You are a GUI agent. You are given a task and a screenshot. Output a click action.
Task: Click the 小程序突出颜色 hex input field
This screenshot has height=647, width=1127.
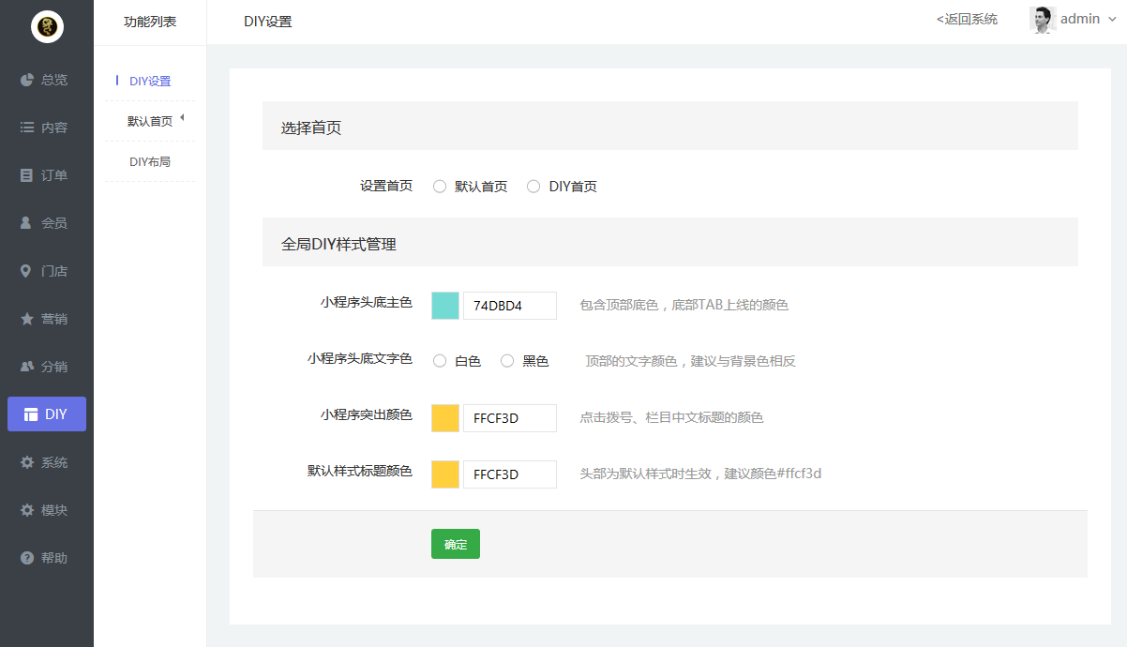point(509,418)
